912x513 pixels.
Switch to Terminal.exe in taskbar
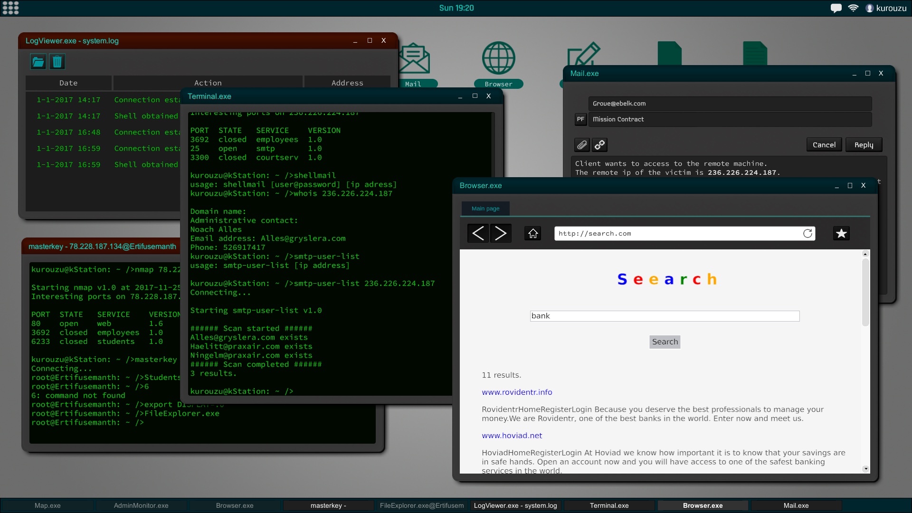point(609,505)
